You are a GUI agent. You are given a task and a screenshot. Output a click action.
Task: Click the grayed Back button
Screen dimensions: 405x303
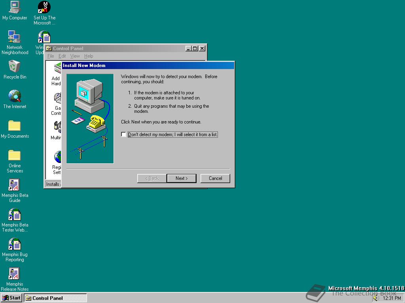[152, 178]
